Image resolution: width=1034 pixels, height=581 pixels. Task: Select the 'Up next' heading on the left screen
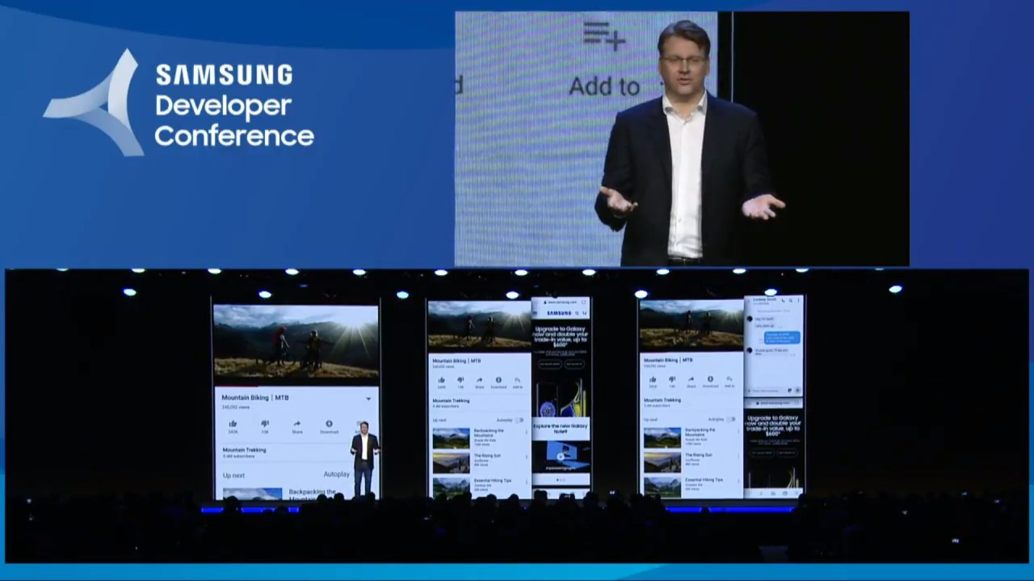(x=234, y=476)
